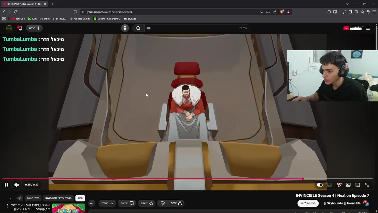378x213 pixels.
Task: Toggle browser sidebar panel icon
Action: tap(350, 12)
